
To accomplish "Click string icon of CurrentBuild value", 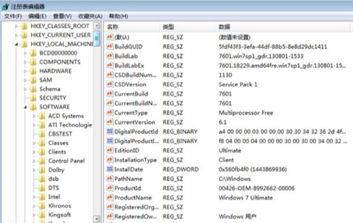I will [x=110, y=94].
